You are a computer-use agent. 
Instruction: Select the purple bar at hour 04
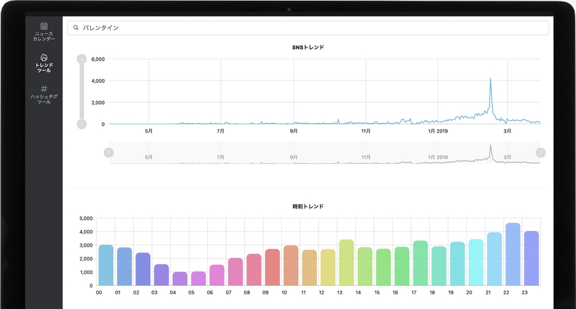(180, 278)
